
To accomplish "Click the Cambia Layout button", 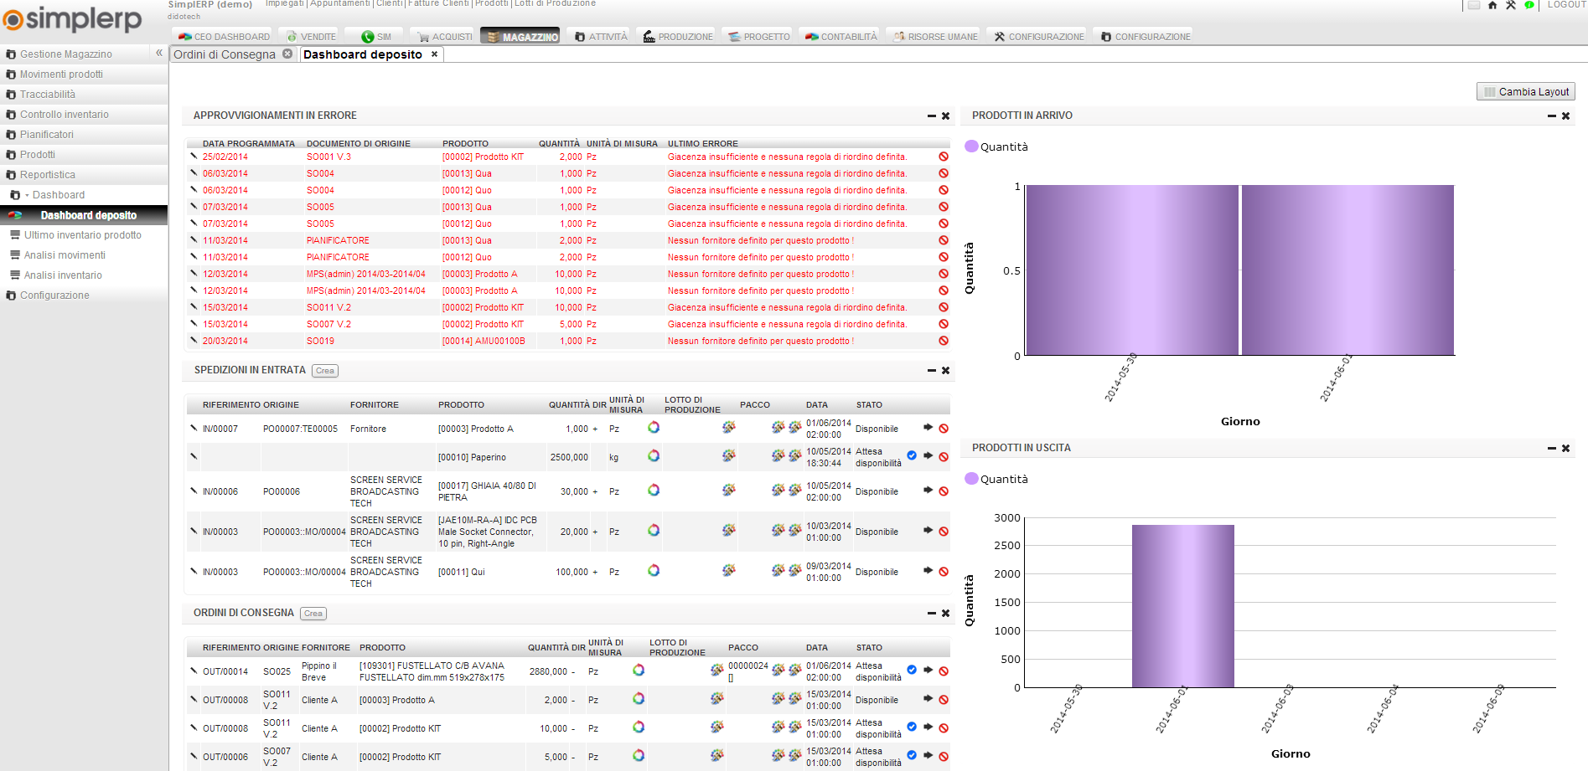I will (1526, 92).
